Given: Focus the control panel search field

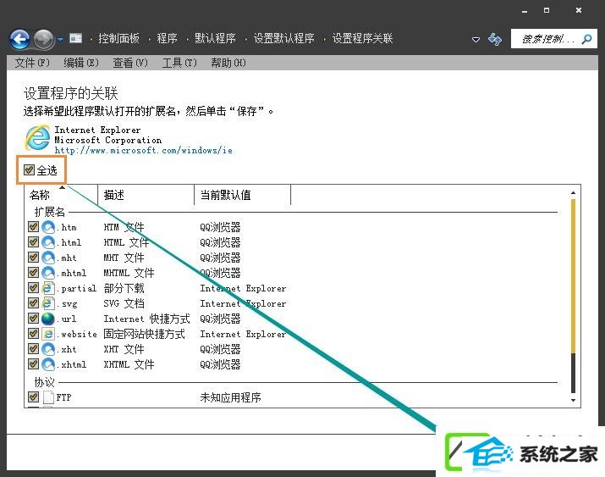Looking at the screenshot, I should tap(554, 39).
